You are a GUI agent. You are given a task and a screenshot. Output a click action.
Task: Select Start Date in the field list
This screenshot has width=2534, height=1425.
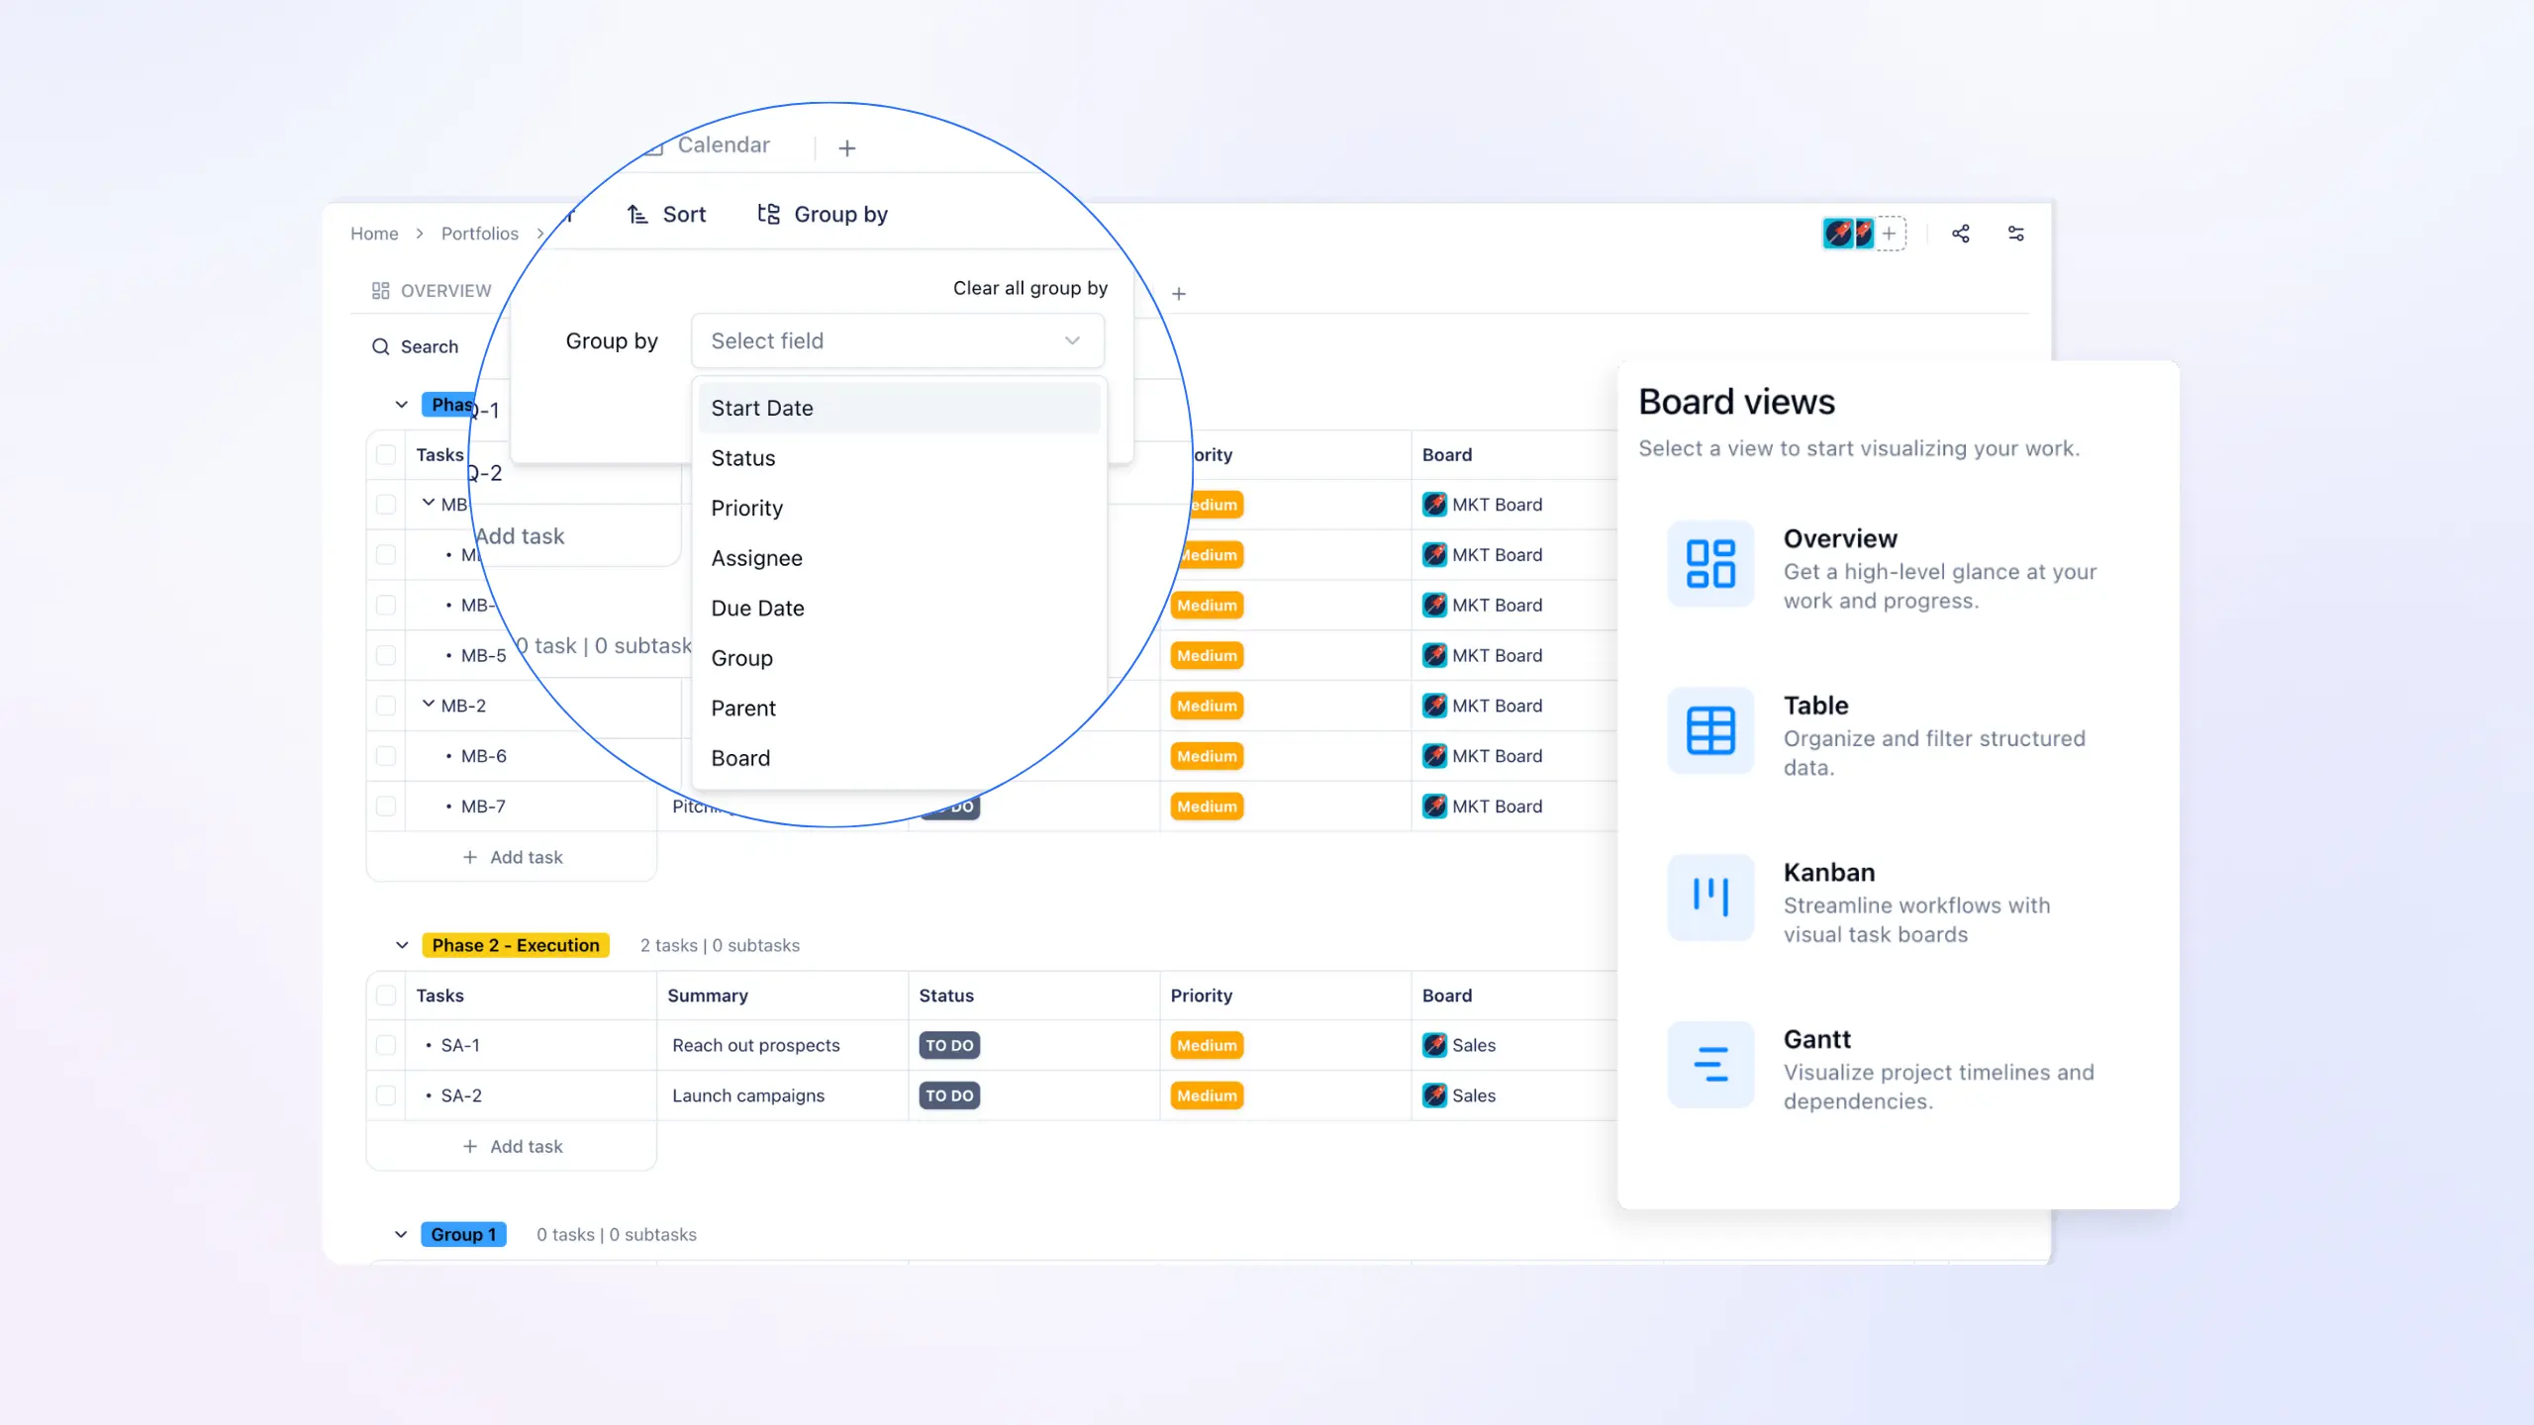tap(761, 407)
